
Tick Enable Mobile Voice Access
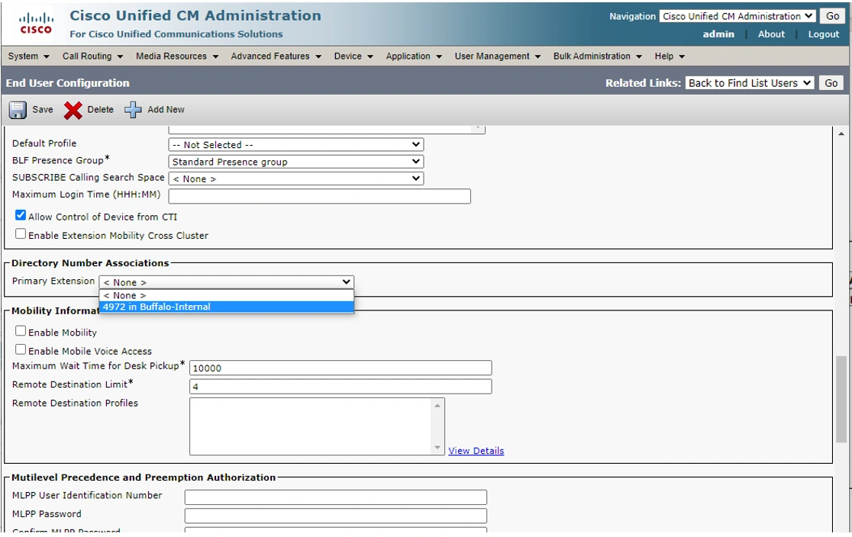[x=21, y=349]
